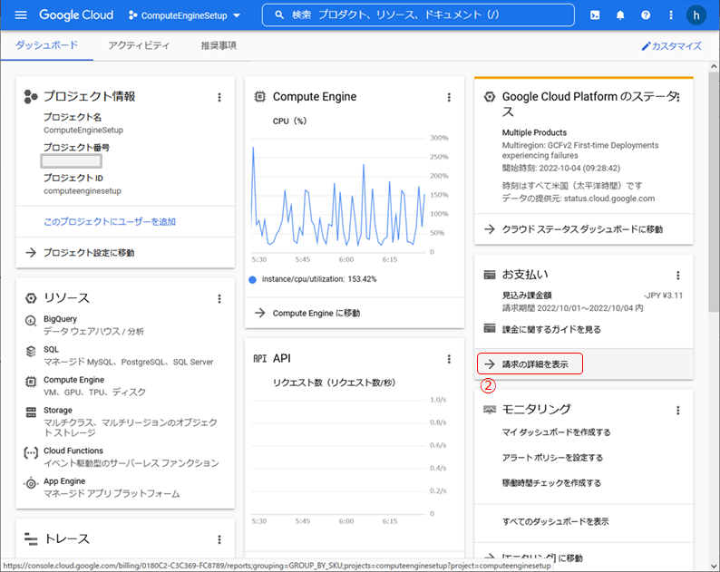Open お支払い card three-dot menu
Screen dimensions: 720x572
(677, 275)
